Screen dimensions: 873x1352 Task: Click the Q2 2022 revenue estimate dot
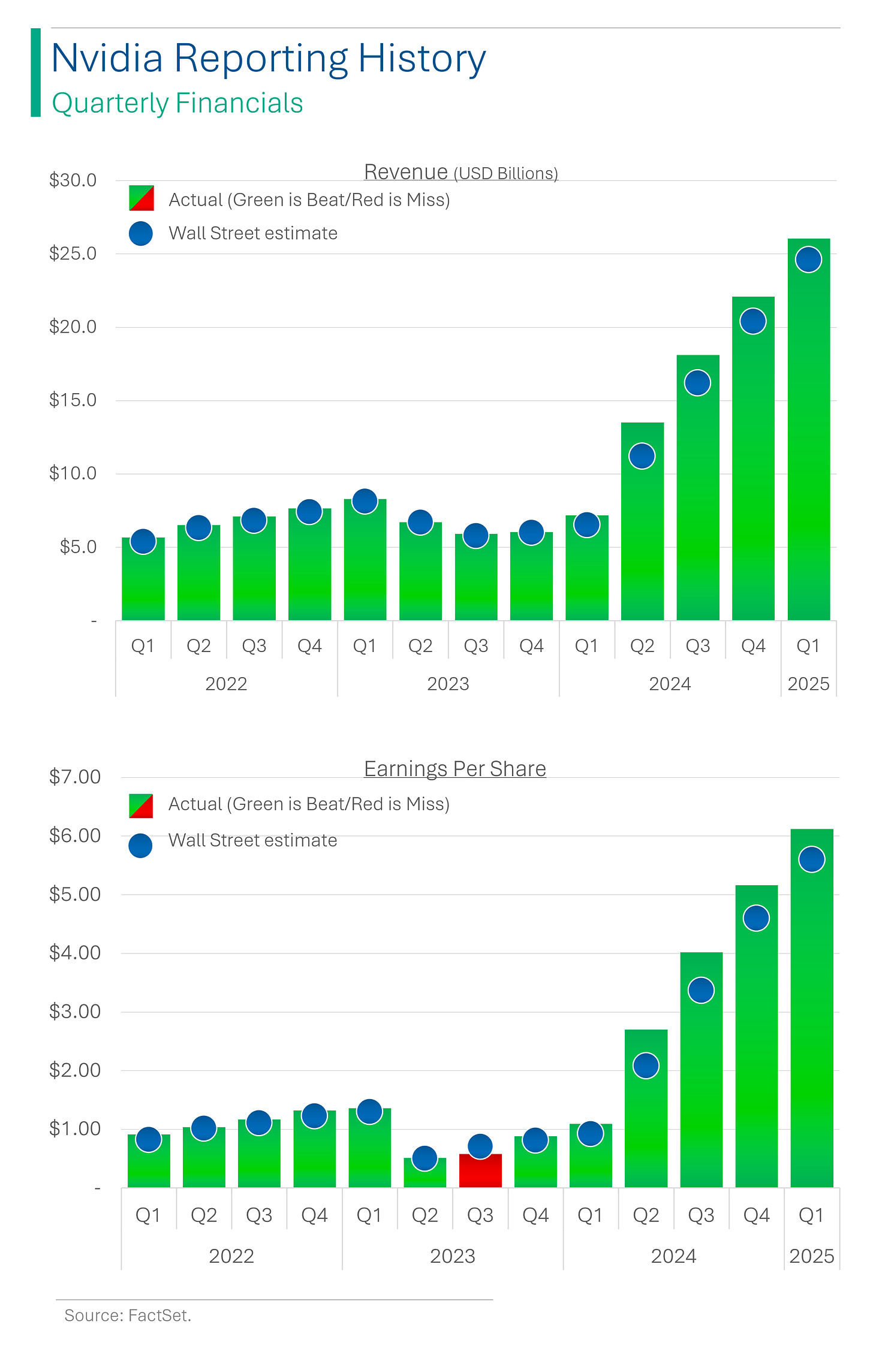[x=198, y=527]
